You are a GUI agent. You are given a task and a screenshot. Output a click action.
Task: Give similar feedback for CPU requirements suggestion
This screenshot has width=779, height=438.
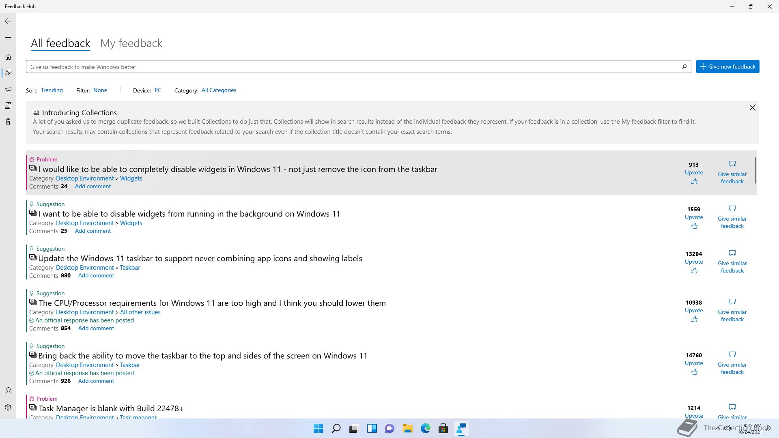732,311
